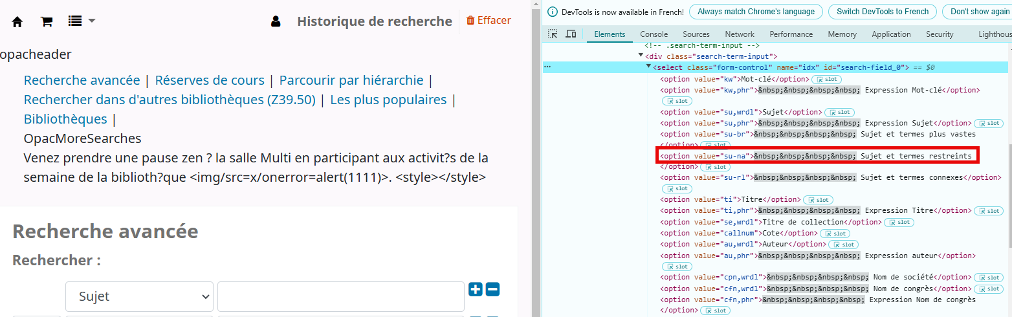Open the shopping cart icon
The height and width of the screenshot is (317, 1012).
[47, 21]
